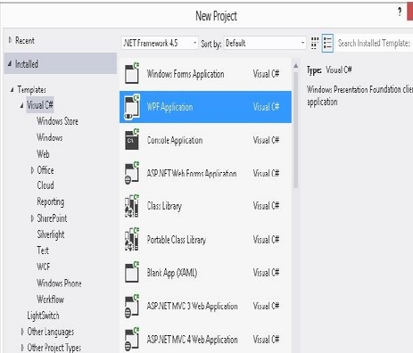Select the LightSwitch category
This screenshot has height=353, width=413.
tap(43, 316)
